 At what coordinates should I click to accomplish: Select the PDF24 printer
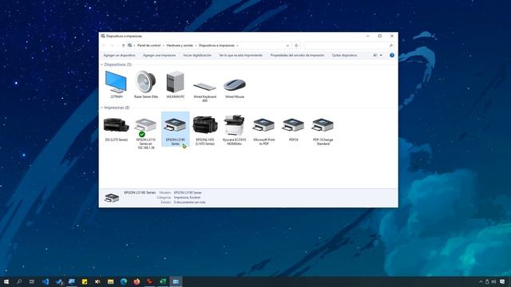(293, 125)
